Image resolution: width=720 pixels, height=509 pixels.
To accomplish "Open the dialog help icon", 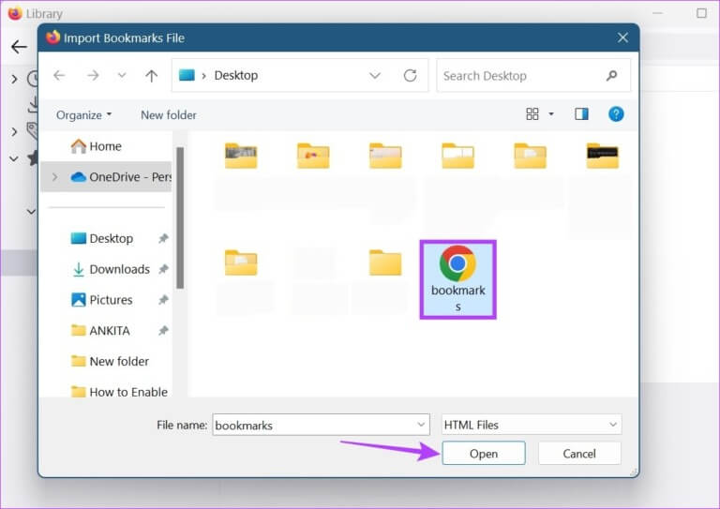I will [616, 113].
